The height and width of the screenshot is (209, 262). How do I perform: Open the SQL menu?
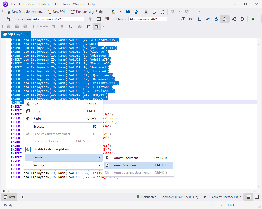tap(56, 4)
